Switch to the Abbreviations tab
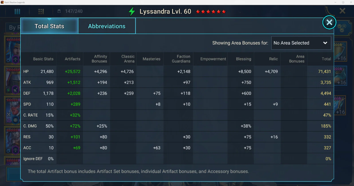The image size is (354, 186). click(107, 26)
